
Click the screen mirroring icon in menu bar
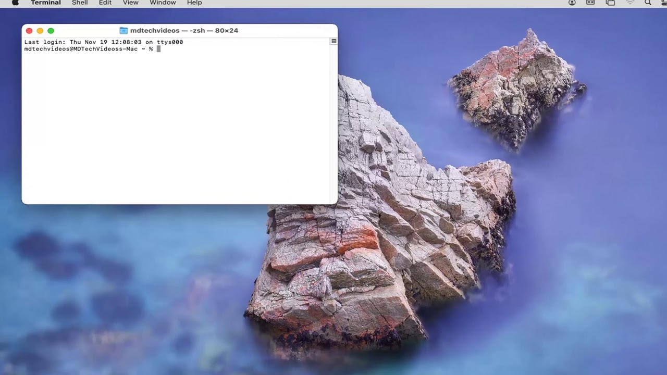pyautogui.click(x=610, y=3)
